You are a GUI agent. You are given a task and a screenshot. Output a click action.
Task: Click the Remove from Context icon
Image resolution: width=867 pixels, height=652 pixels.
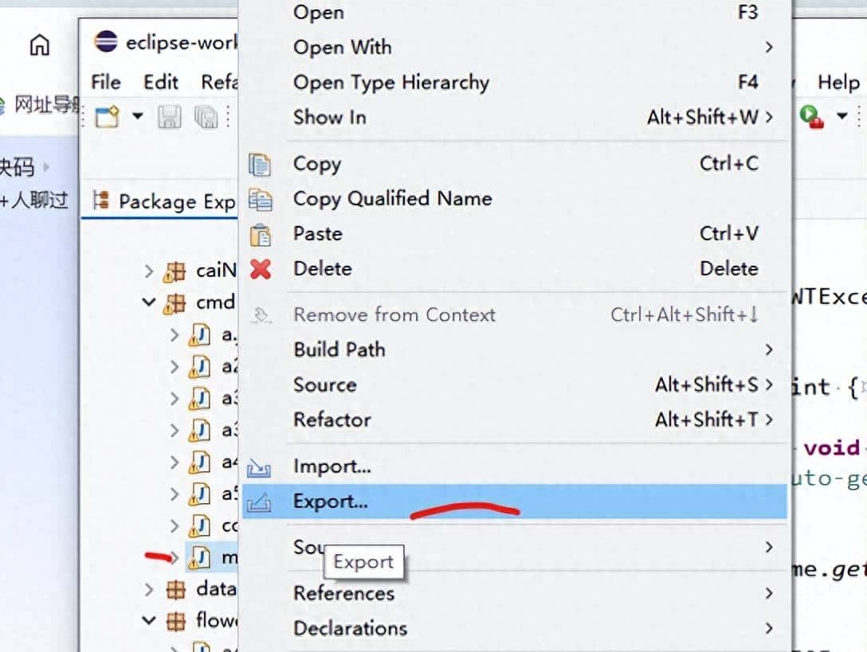tap(261, 315)
